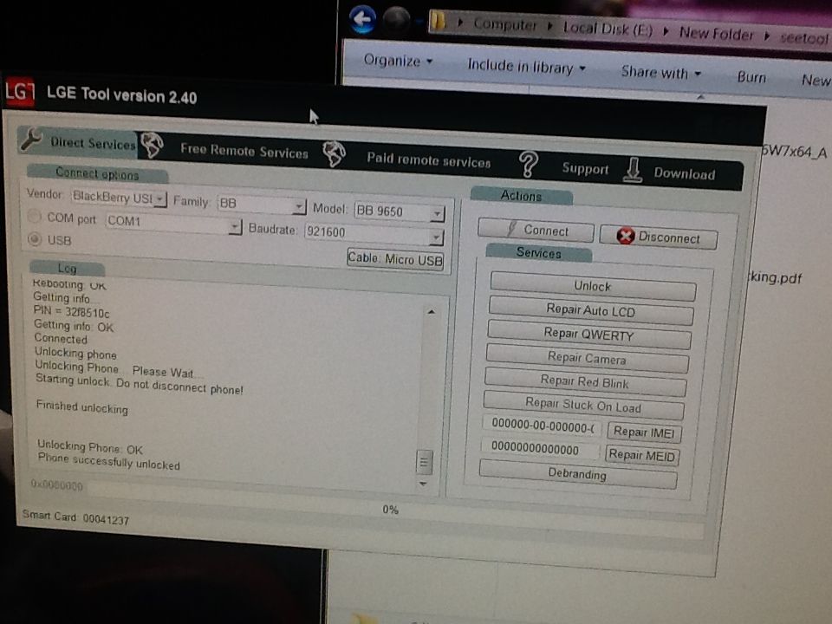Click the LG logo icon in title bar
Screen dimensions: 832x624
pyautogui.click(x=19, y=92)
